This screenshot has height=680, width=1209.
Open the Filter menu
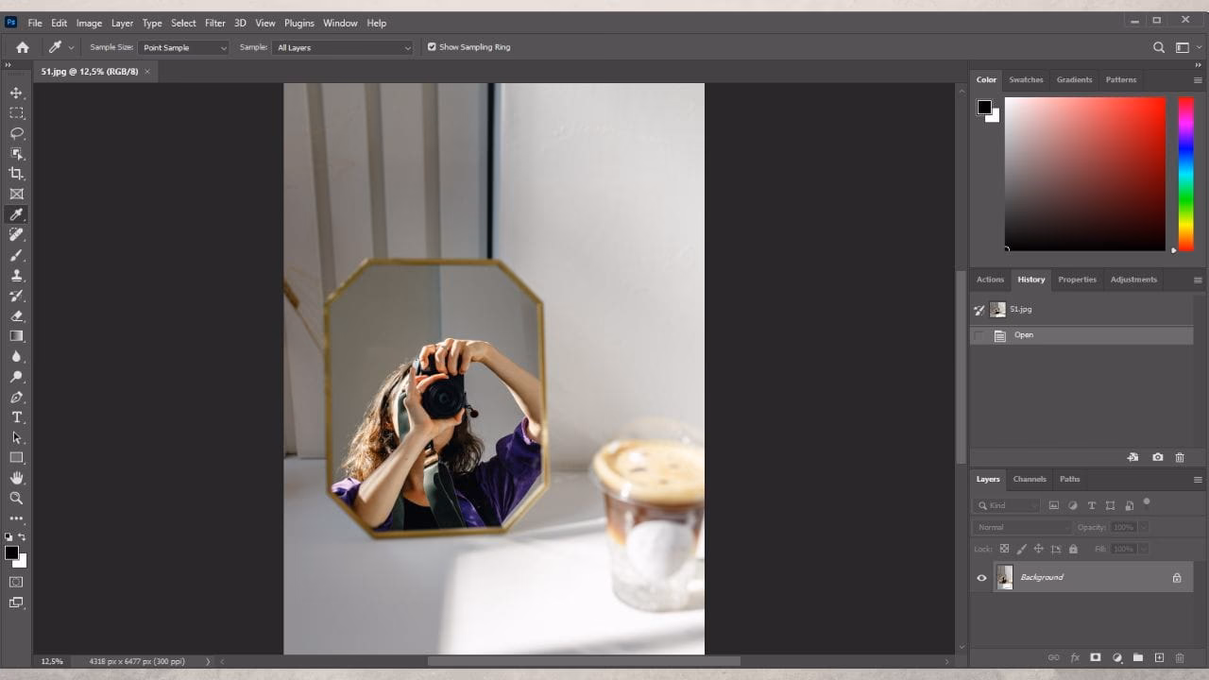214,23
